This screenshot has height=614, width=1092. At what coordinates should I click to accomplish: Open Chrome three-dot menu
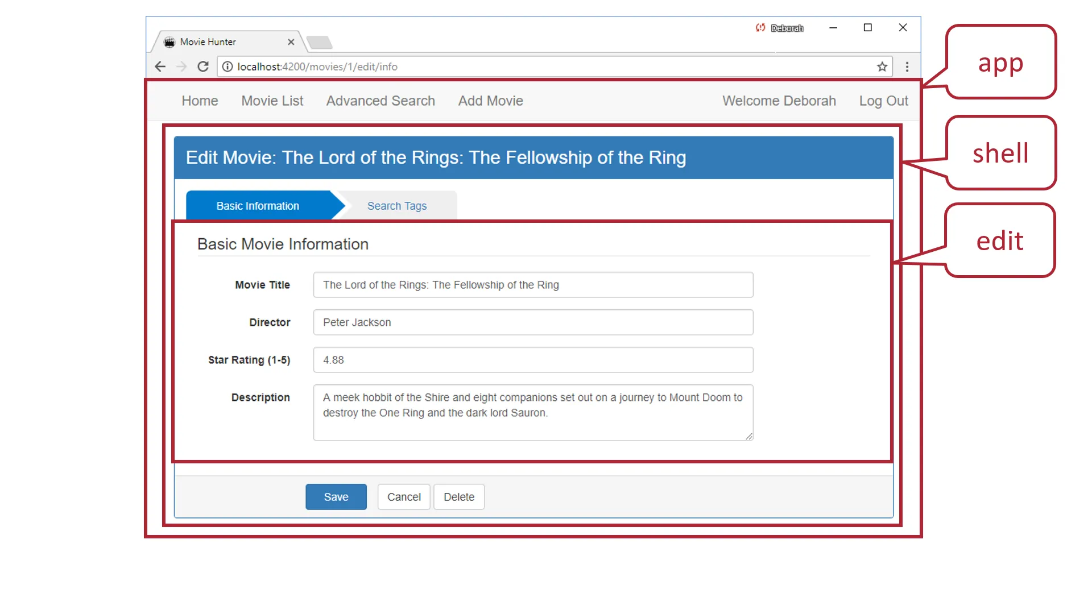tap(907, 67)
